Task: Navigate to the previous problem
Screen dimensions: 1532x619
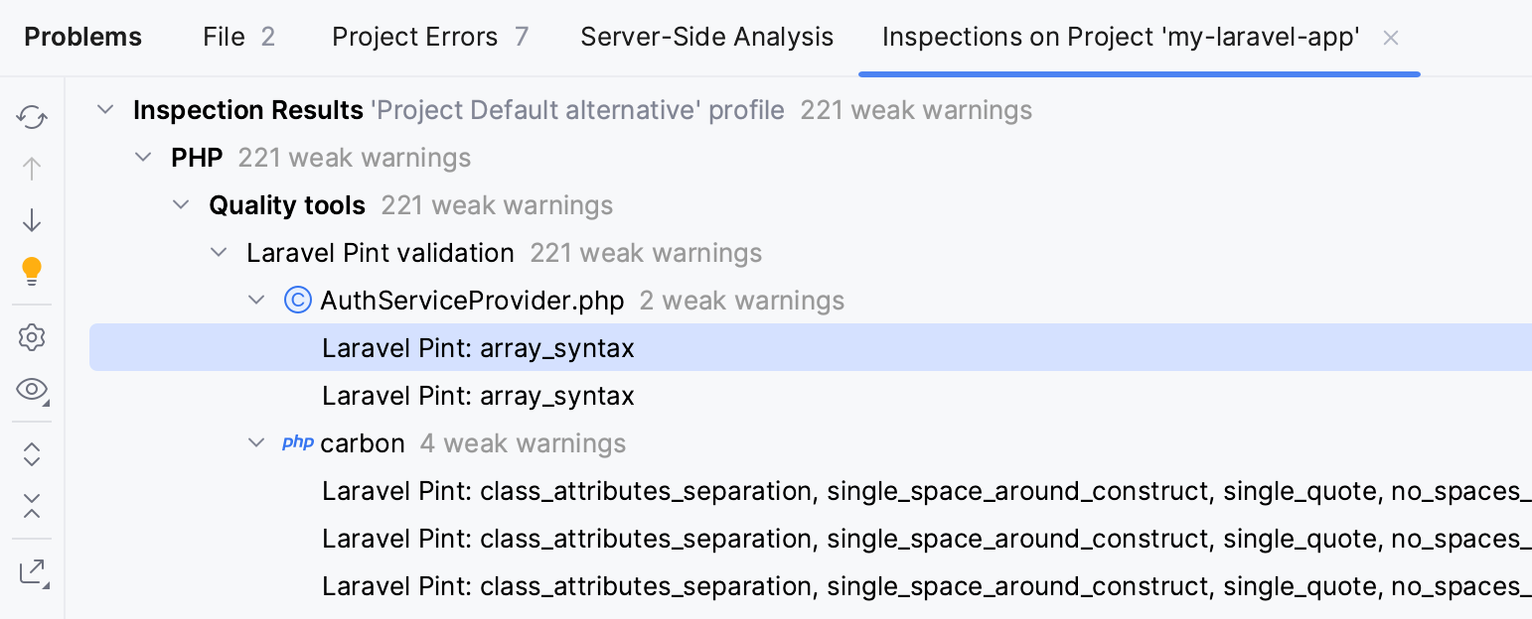Action: pyautogui.click(x=31, y=169)
